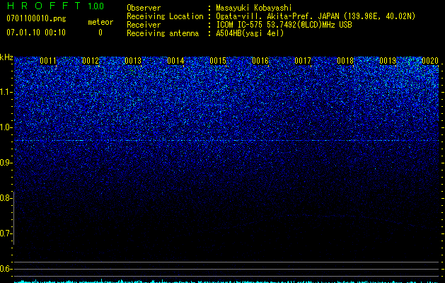Click the Receiving Location label
The image size is (445, 283).
[165, 16]
